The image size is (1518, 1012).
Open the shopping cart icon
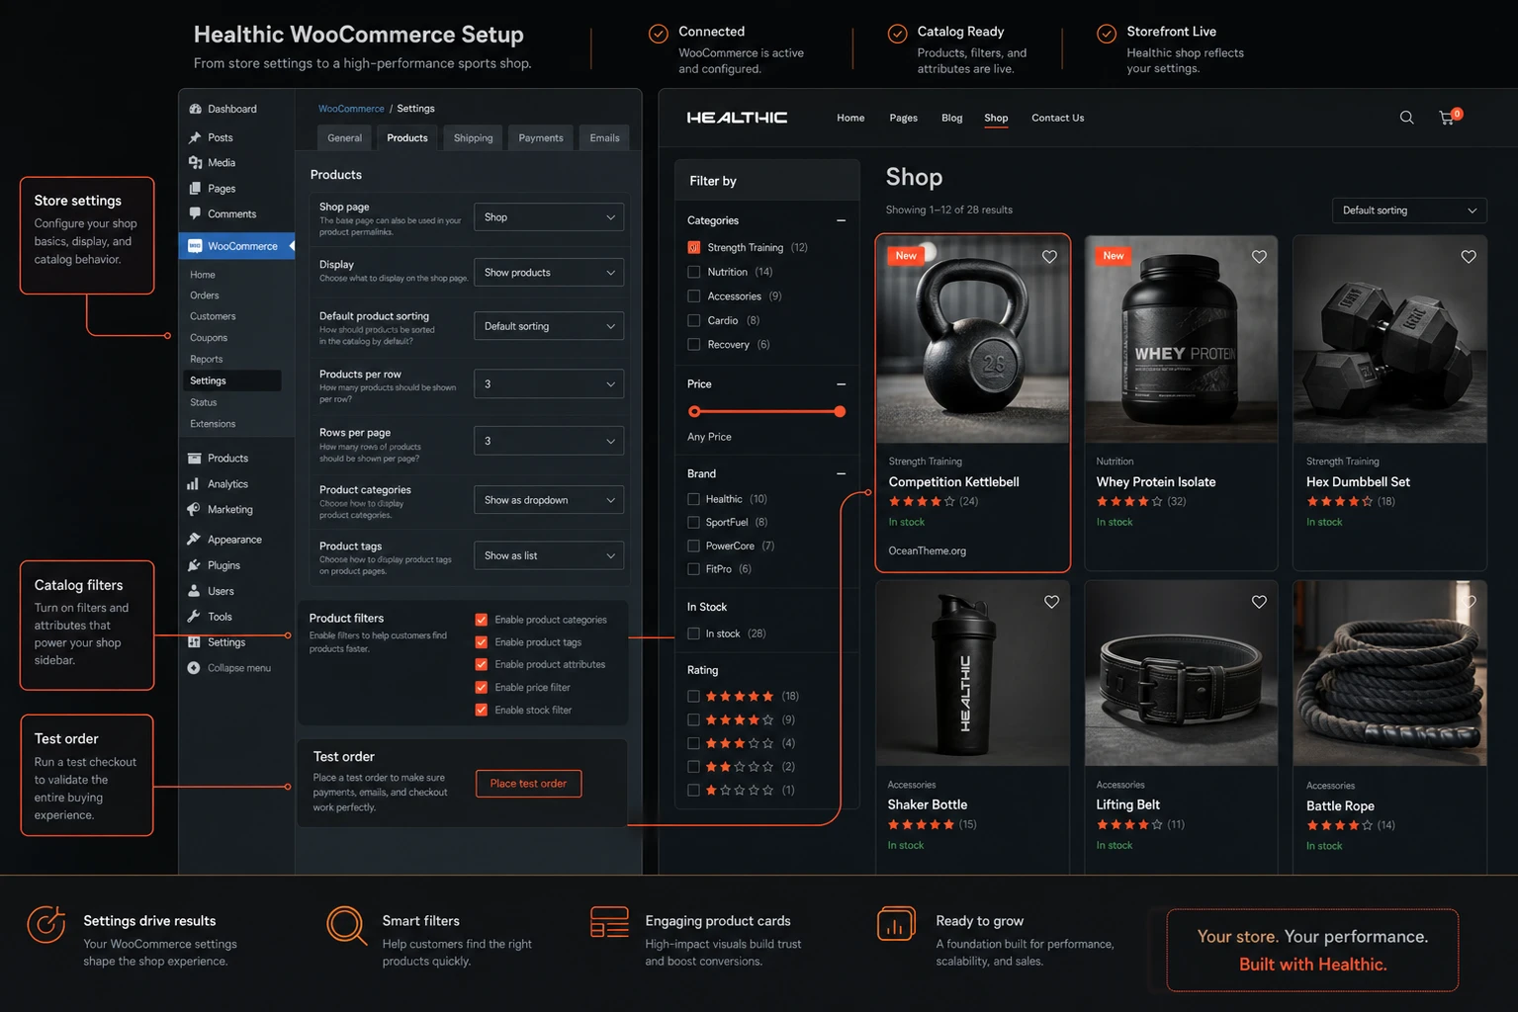pyautogui.click(x=1448, y=118)
